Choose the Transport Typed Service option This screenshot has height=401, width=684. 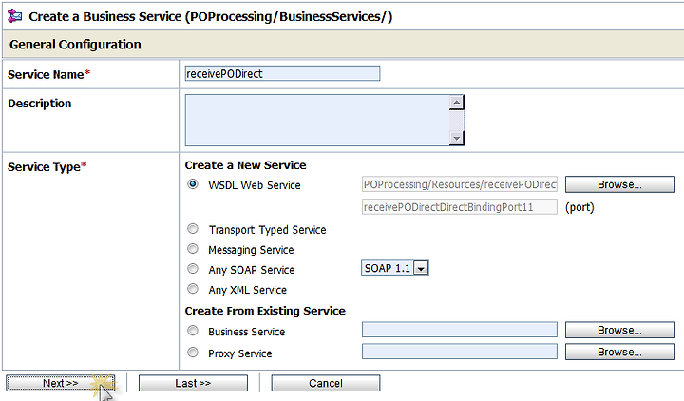click(192, 229)
